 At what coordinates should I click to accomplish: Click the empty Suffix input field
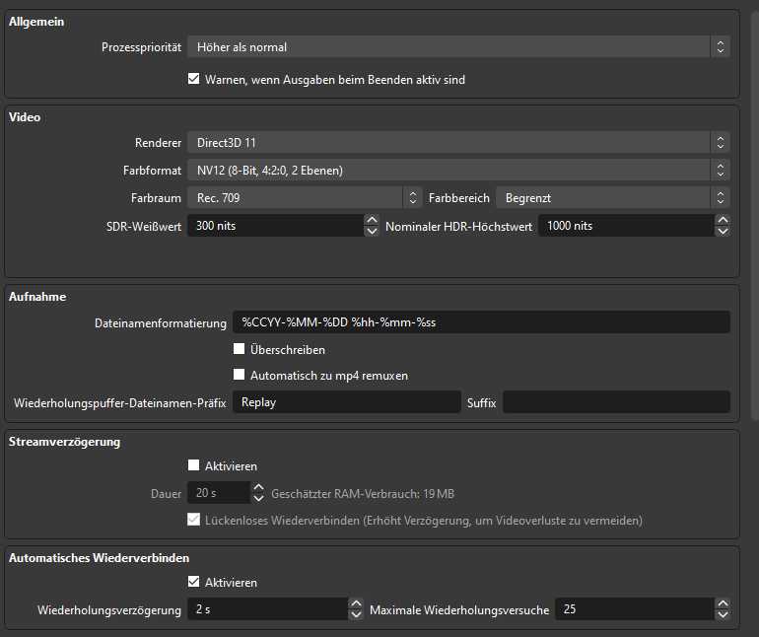click(x=616, y=402)
